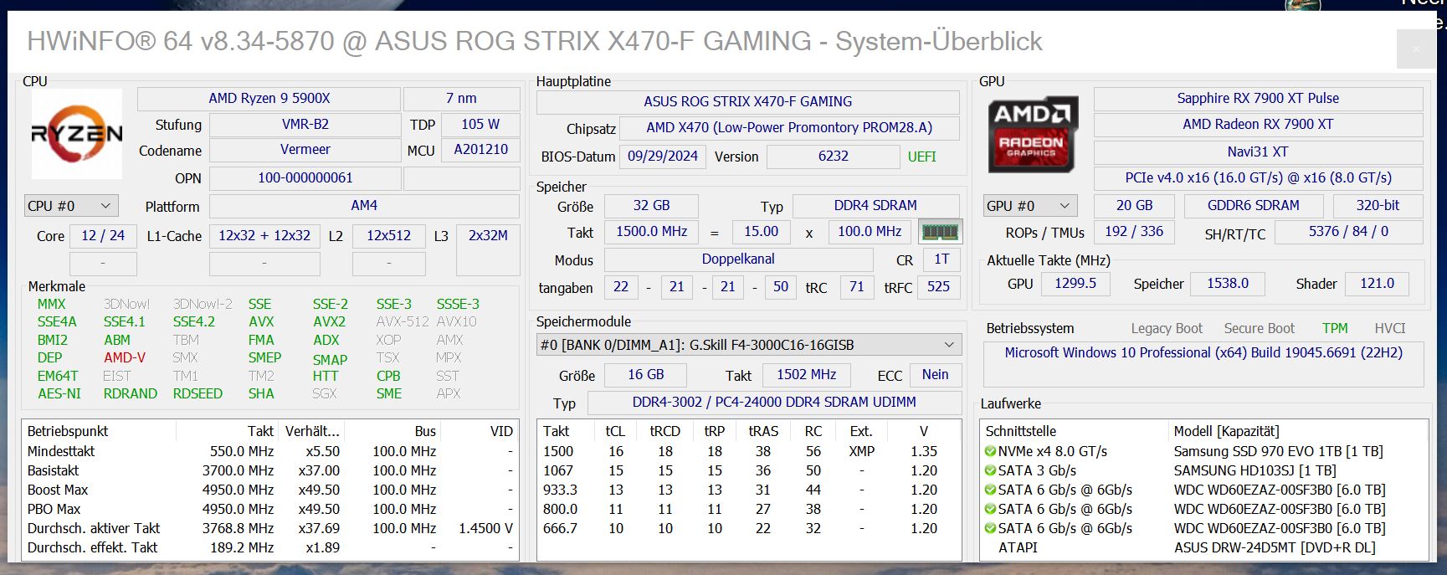Click the GDDR6 SDRAM field
The image size is (1447, 575).
tap(1253, 206)
